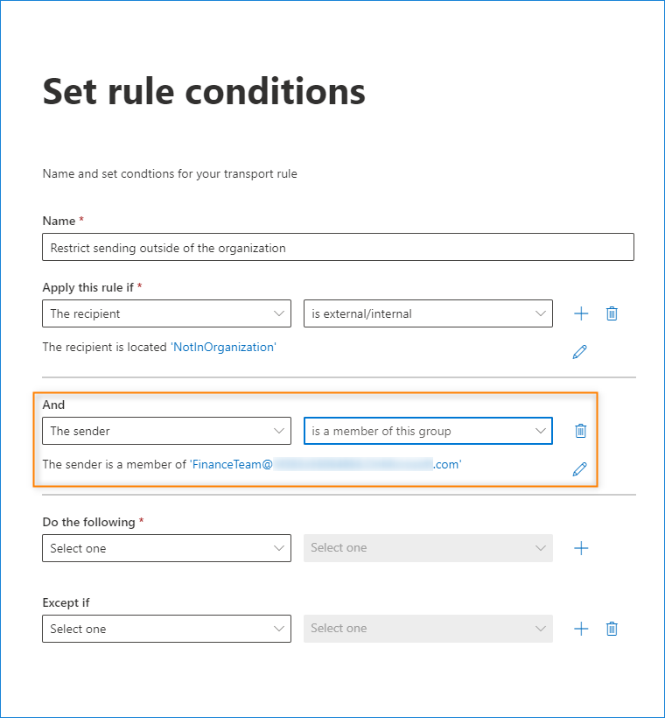Open 'is external/internal' dropdown
The image size is (665, 718).
(x=428, y=313)
